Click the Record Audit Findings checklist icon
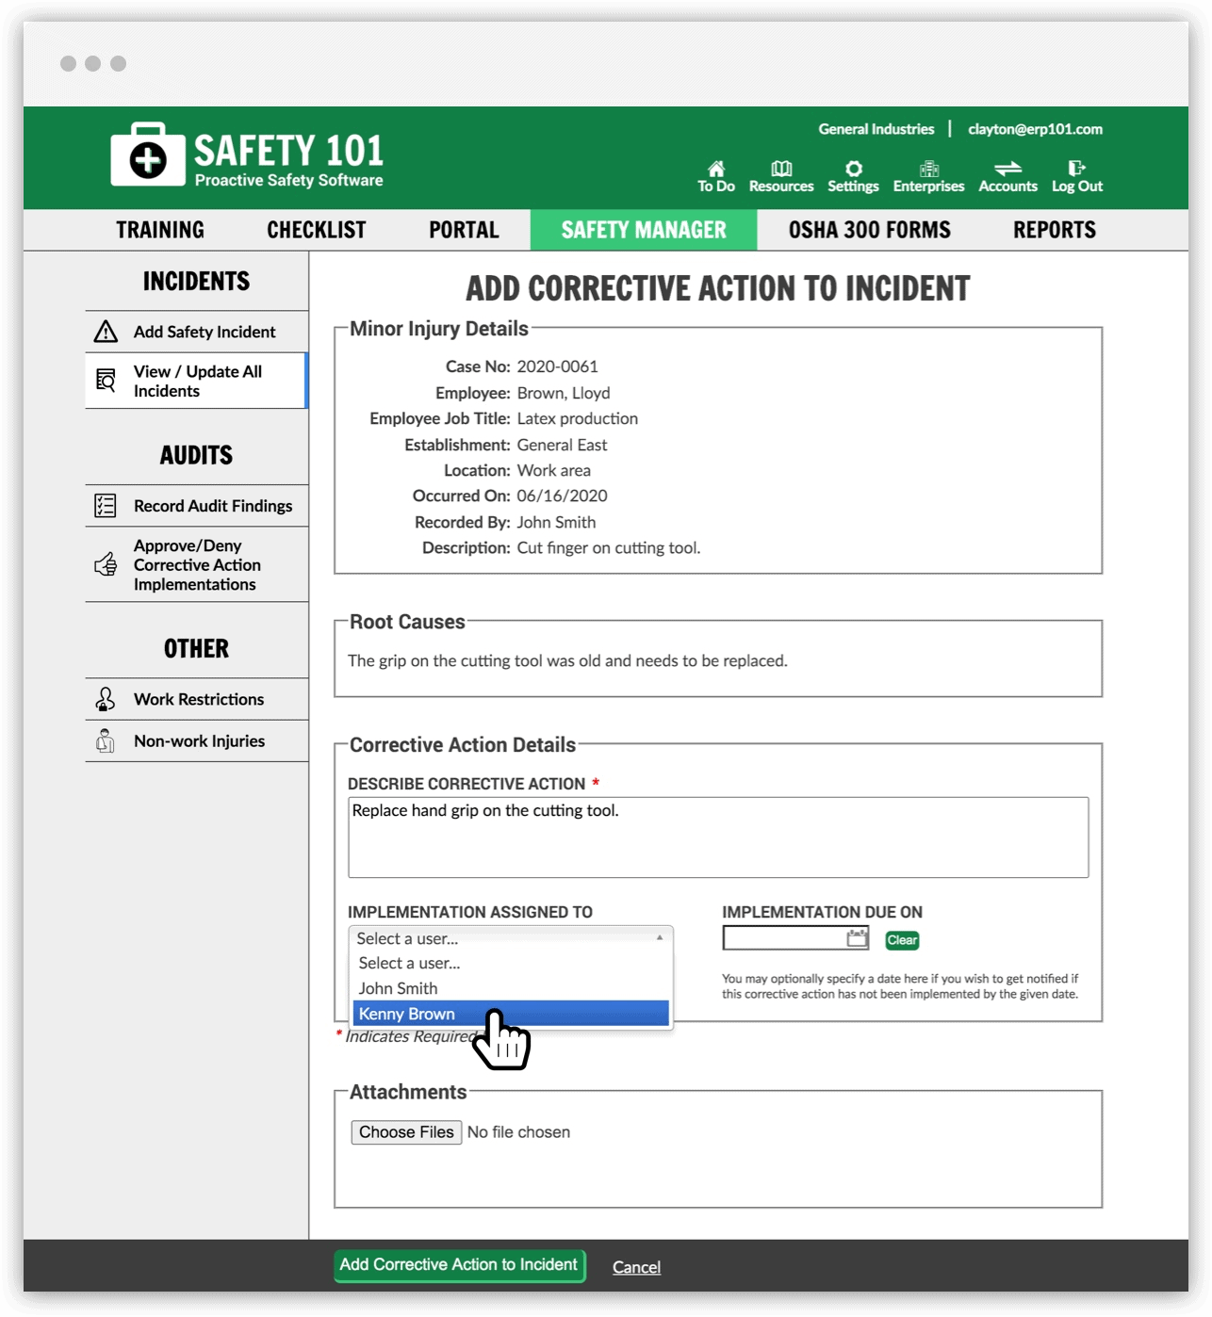 pos(106,506)
